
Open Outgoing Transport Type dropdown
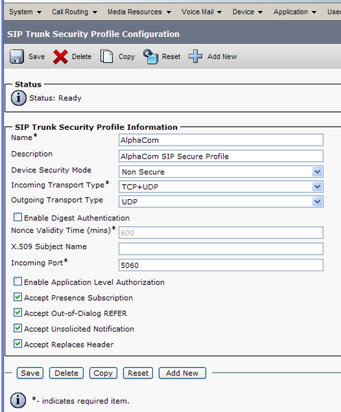coord(221,202)
